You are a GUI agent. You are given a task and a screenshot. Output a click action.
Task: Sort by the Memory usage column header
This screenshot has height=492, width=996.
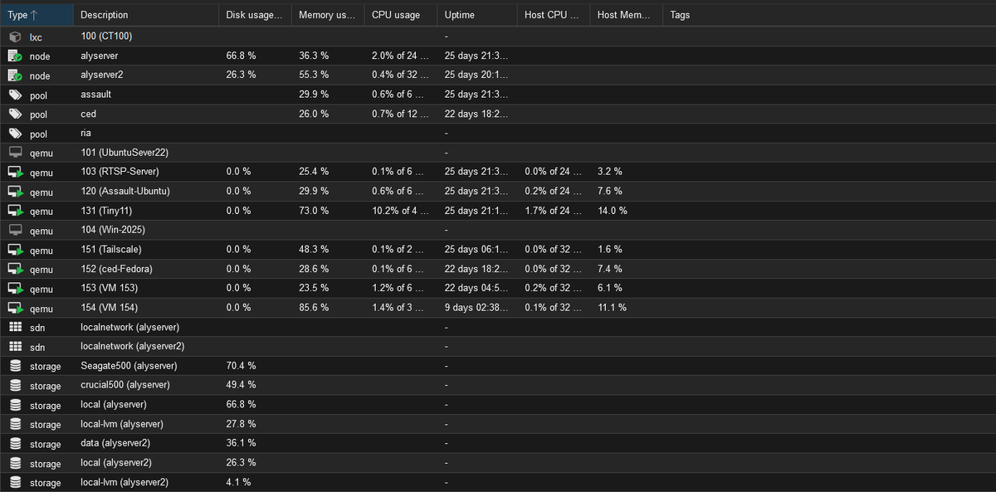tap(328, 15)
